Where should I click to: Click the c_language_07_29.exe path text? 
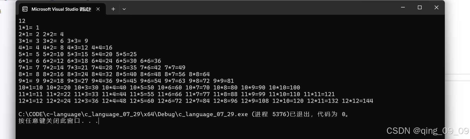point(133,114)
